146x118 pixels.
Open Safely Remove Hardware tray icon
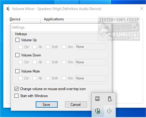coord(110,99)
